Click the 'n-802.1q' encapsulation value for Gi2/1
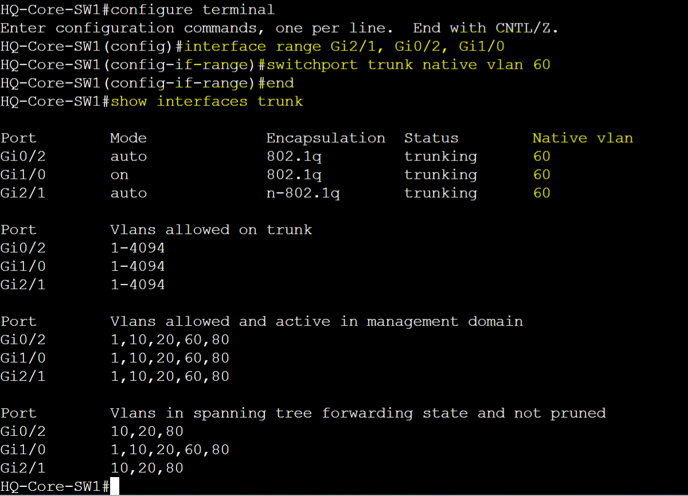688x496 pixels. pos(303,193)
